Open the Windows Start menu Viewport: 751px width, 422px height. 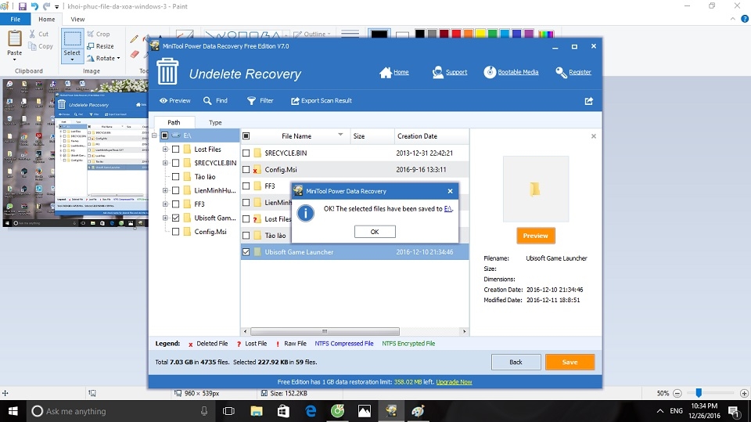click(13, 411)
